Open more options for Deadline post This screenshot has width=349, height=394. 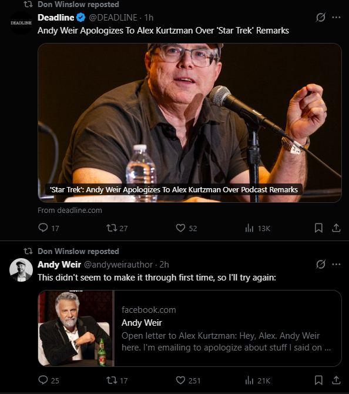[336, 17]
